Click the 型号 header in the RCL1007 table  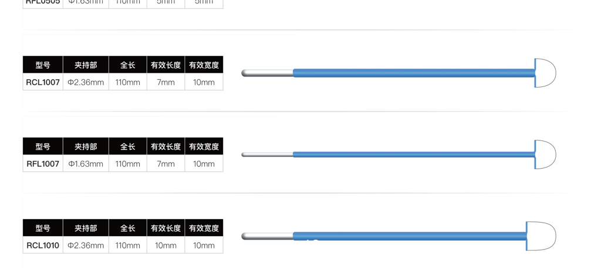(x=43, y=65)
